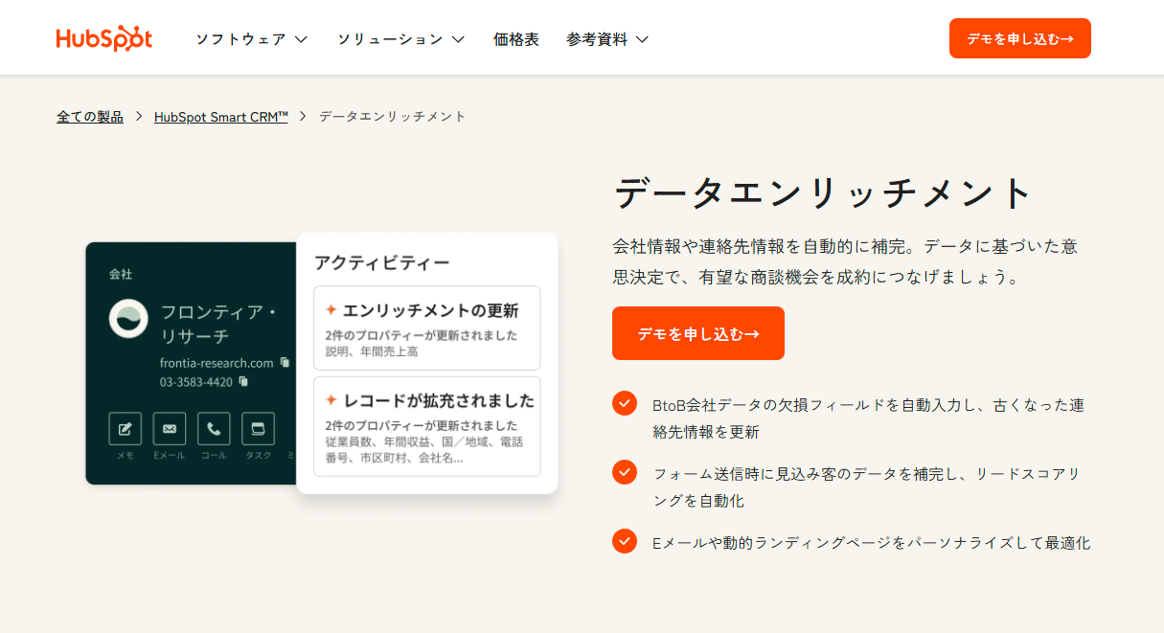The height and width of the screenshot is (633, 1164).
Task: Click the HubSpot sprocket logo
Action: pos(104,36)
